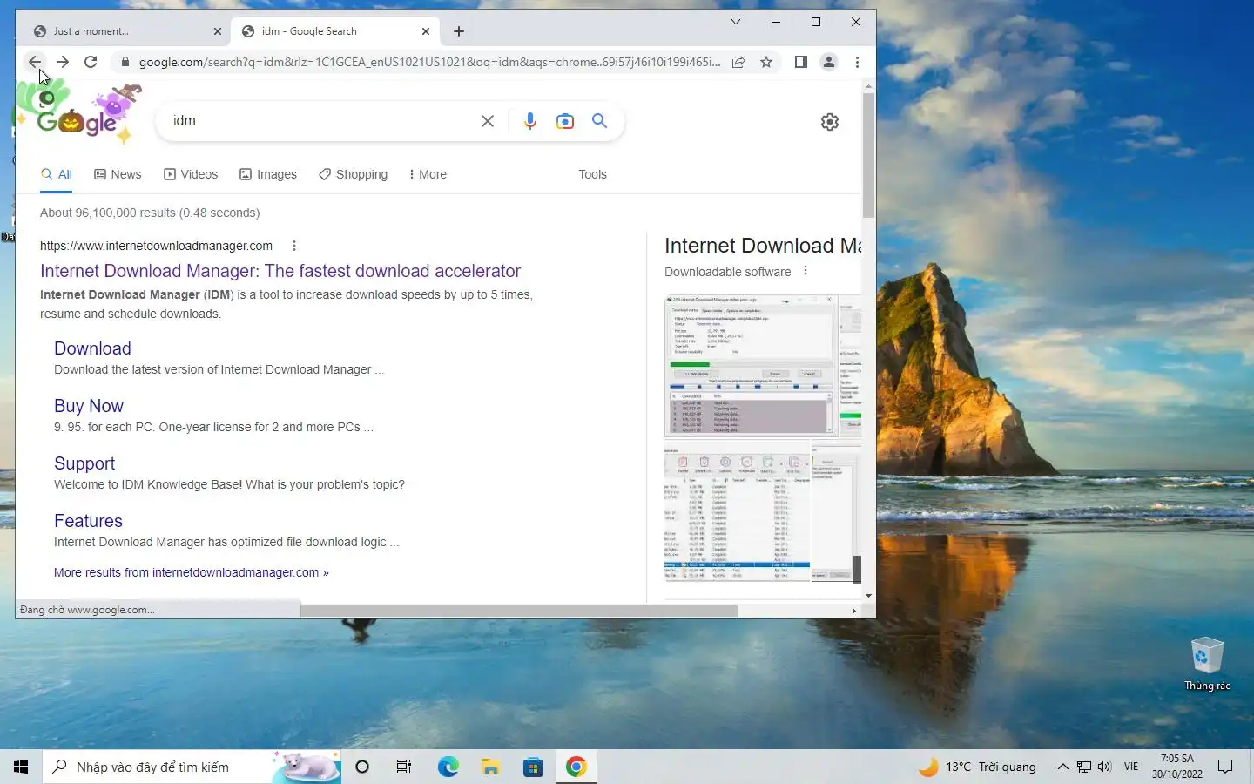
Task: Go back using browser back arrow
Action: (34, 62)
